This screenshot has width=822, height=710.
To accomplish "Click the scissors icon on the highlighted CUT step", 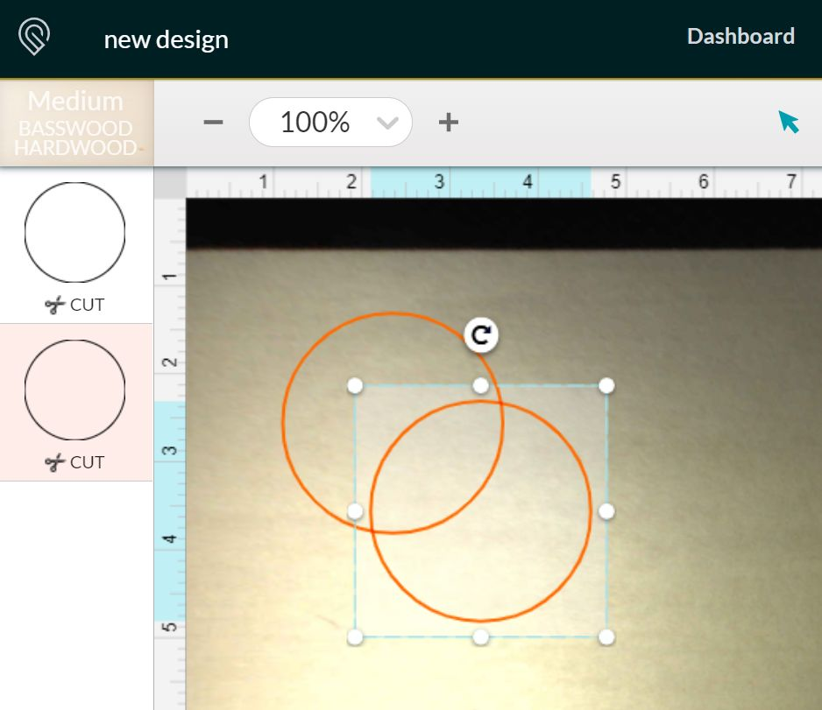I will point(55,462).
